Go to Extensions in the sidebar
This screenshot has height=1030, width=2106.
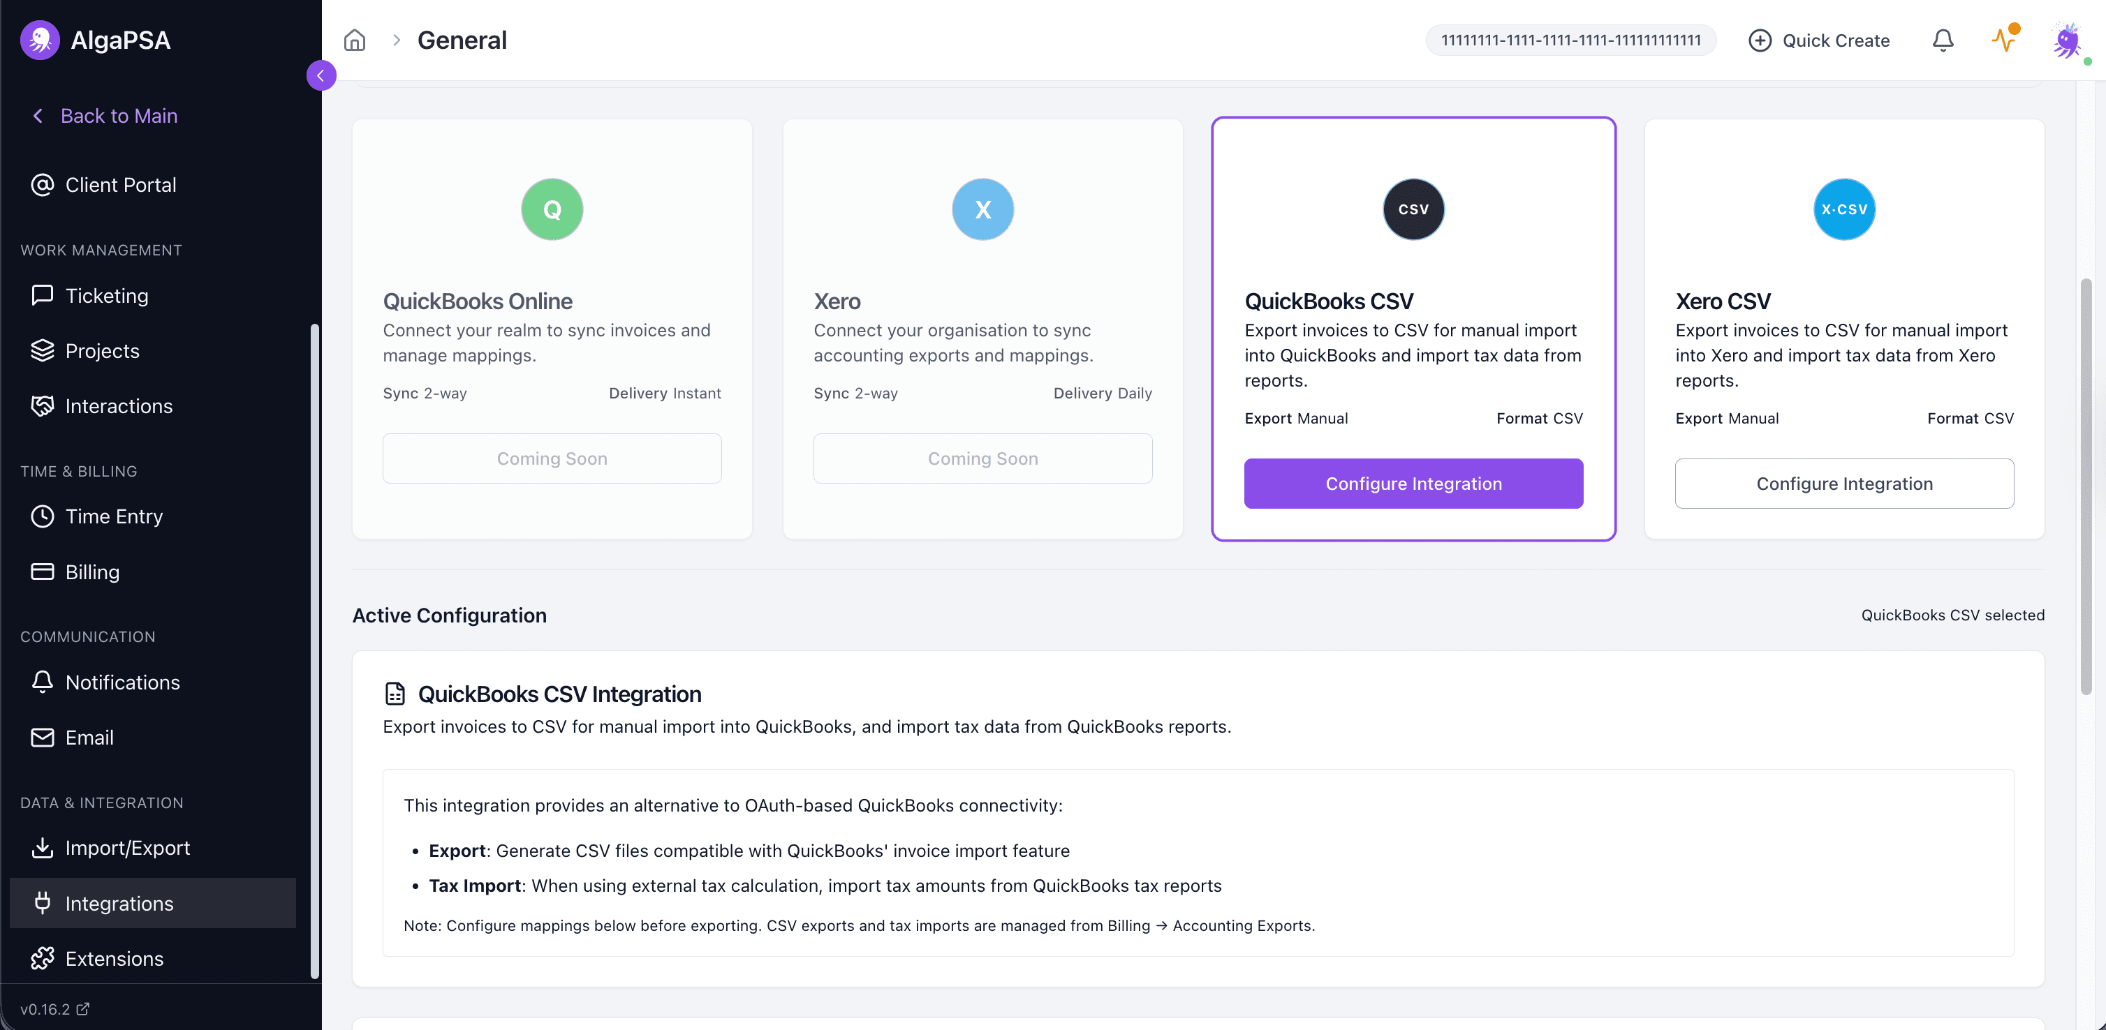(x=114, y=958)
